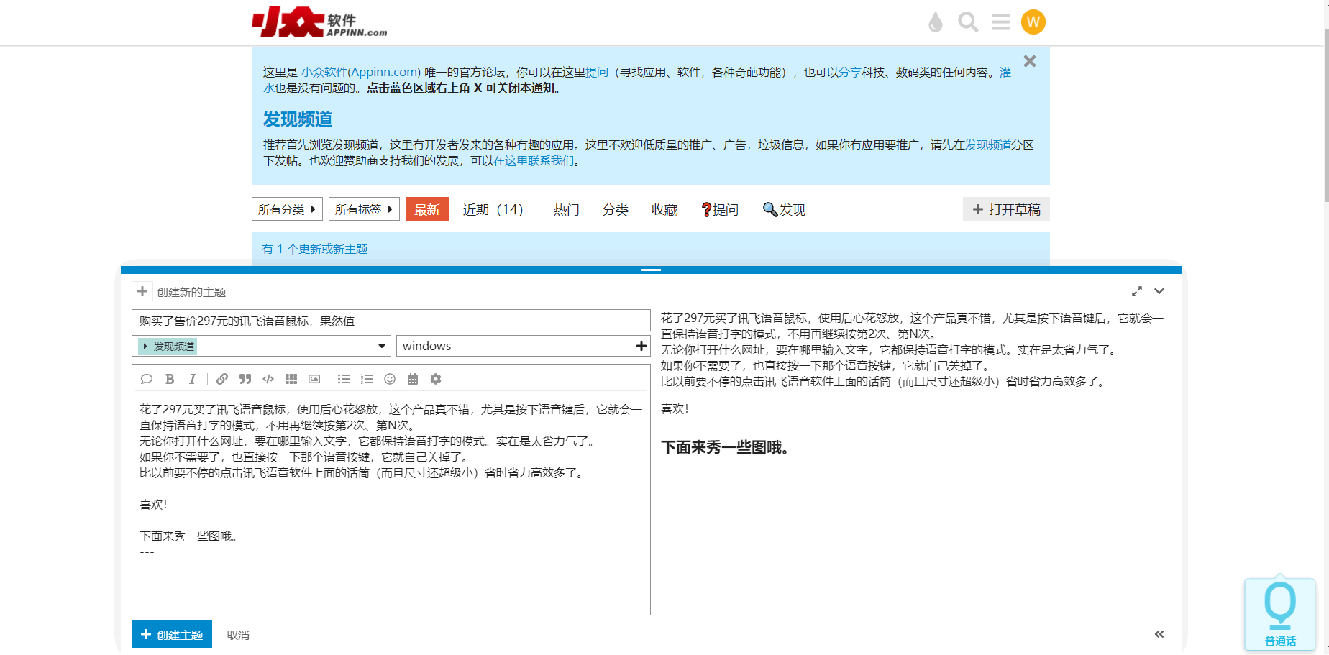Image resolution: width=1329 pixels, height=655 pixels.
Task: Open the 收藏 navigation tab
Action: click(664, 209)
